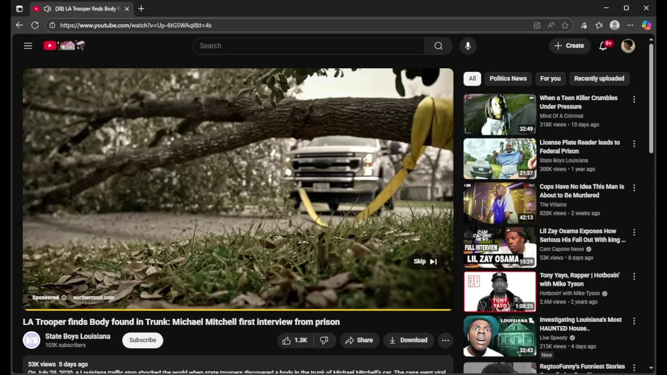The height and width of the screenshot is (375, 667).
Task: Open options for 'When a Teen Killer Crumbles' video
Action: [x=634, y=99]
